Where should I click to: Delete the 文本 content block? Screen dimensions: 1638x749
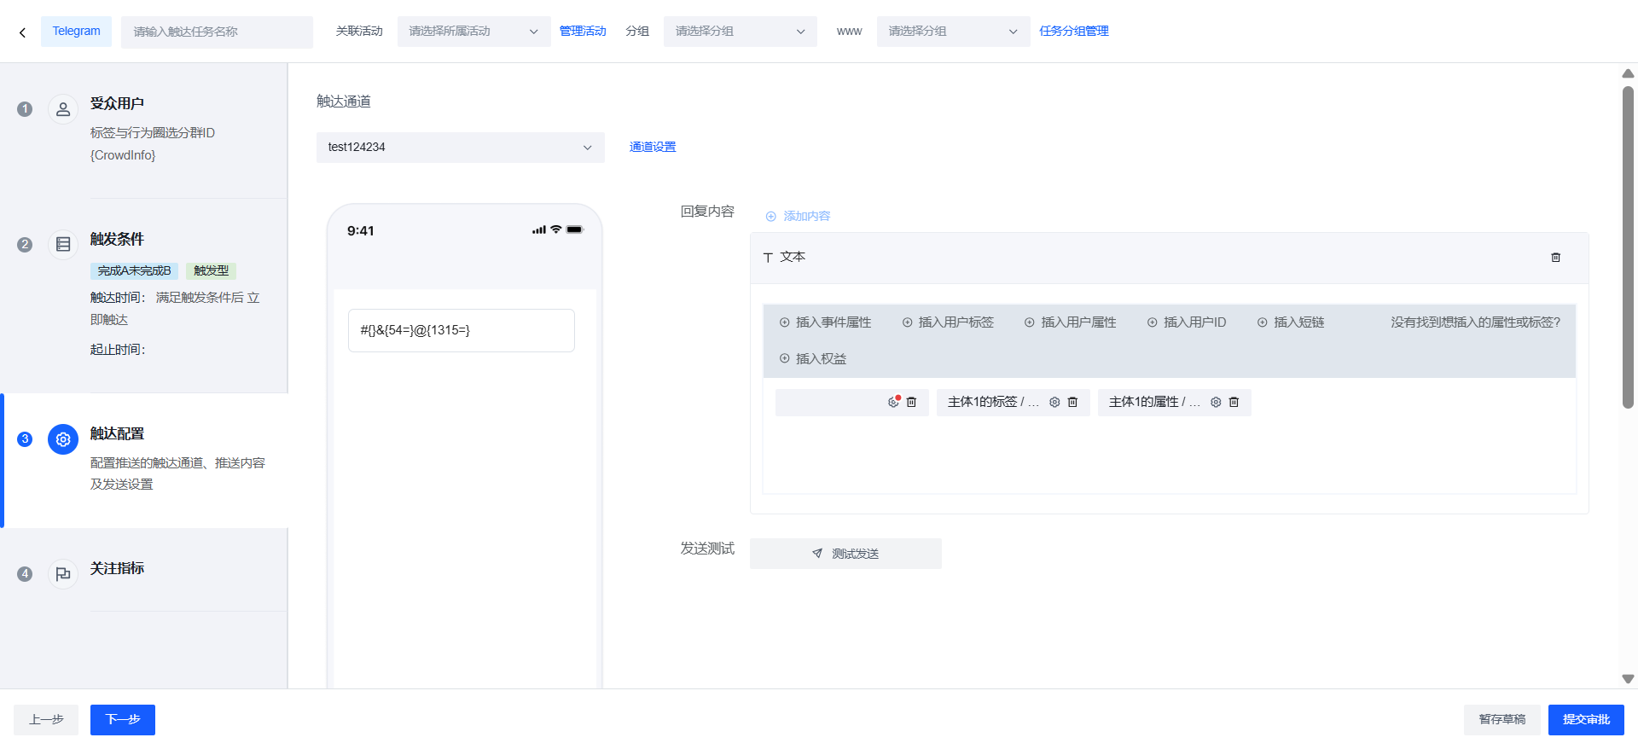tap(1555, 258)
